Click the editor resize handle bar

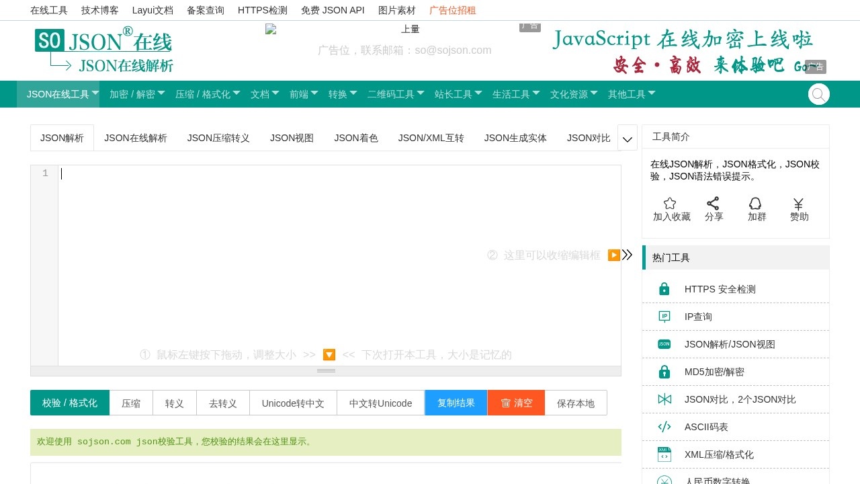point(326,371)
